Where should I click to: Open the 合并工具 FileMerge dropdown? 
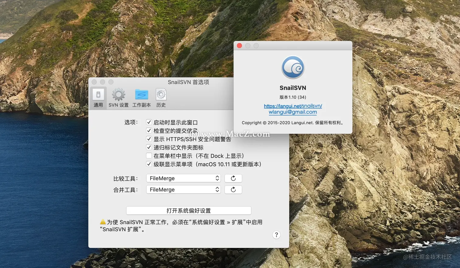click(183, 190)
